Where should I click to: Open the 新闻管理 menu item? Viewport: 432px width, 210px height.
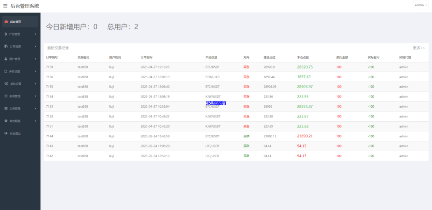pos(15,96)
